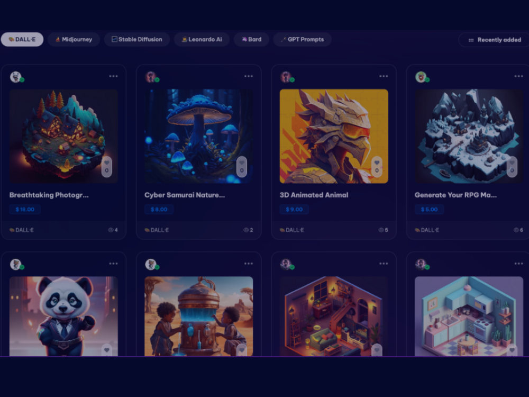Like the Cyber Samurai Nature prompt
Viewport: 529px width, 397px height.
tap(242, 167)
